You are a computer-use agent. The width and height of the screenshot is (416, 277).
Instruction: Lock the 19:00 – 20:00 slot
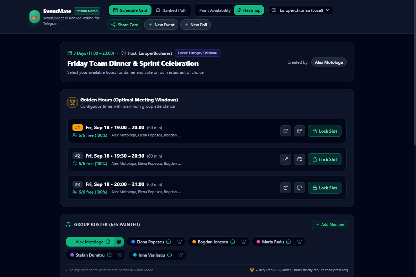point(324,131)
